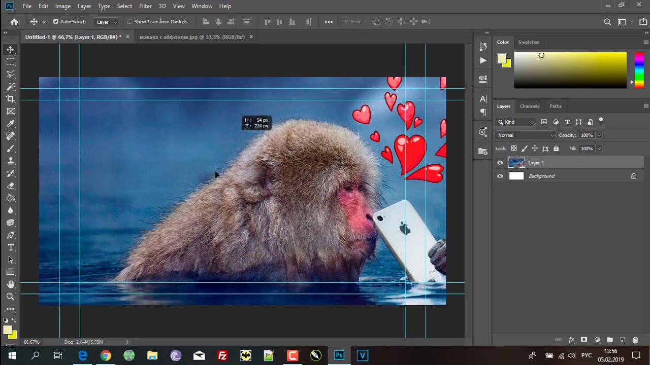Enable Show Transform Controls checkbox
The height and width of the screenshot is (365, 650).
[129, 22]
